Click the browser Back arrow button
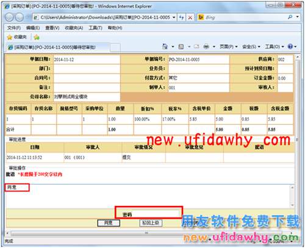 coord(9,17)
